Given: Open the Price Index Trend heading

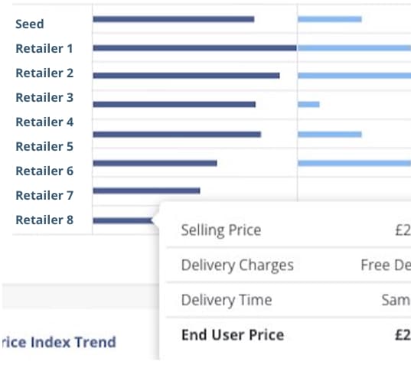Looking at the screenshot, I should [x=59, y=342].
